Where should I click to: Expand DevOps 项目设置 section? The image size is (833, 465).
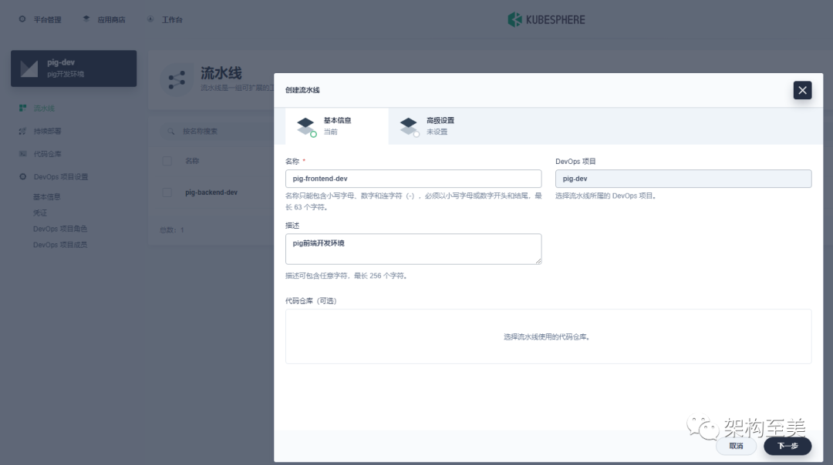pyautogui.click(x=61, y=176)
